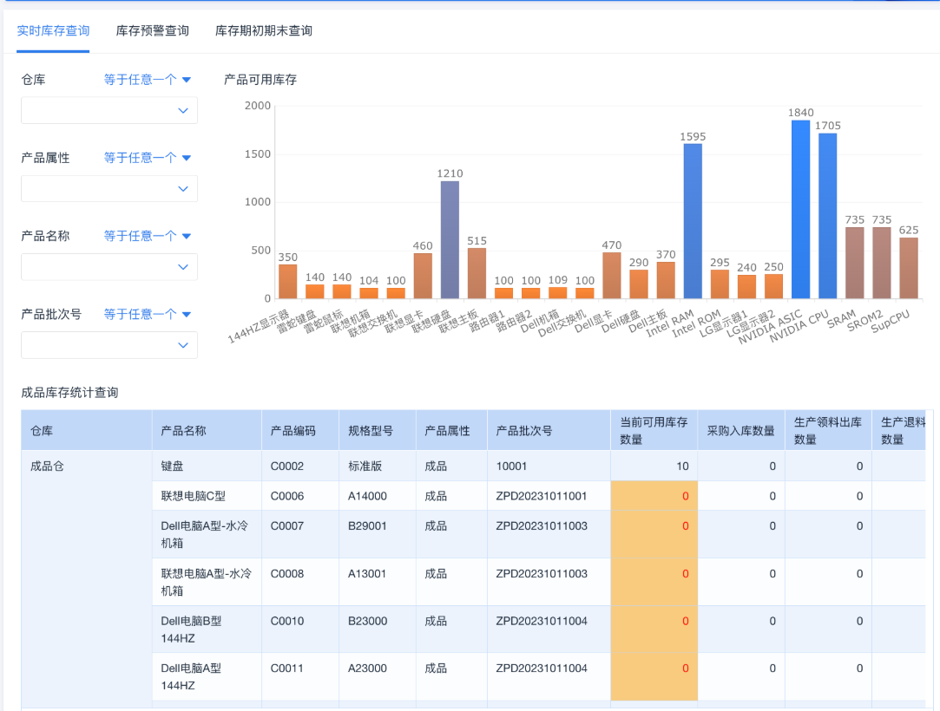
Task: Select the NVIDIA CPU bar showing 1705
Action: [x=827, y=216]
